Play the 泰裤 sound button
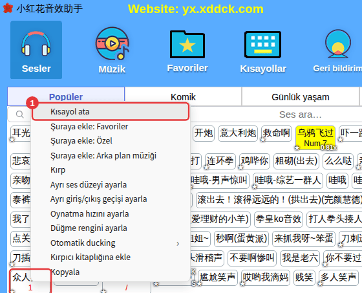The height and width of the screenshot is (293, 362). pos(21,200)
